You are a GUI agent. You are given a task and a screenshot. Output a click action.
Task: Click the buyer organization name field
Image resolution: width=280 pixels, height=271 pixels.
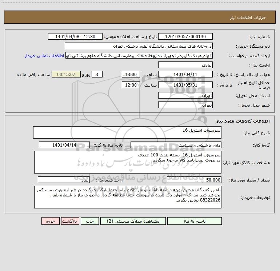point(139,46)
